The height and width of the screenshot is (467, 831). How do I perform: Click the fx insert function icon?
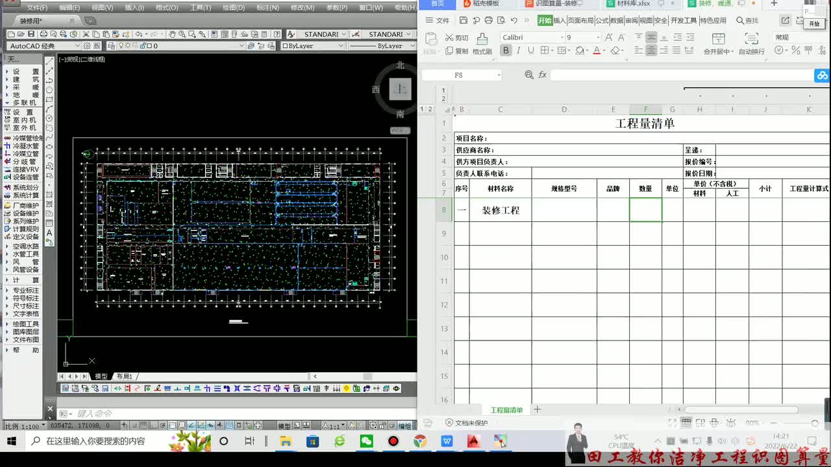pyautogui.click(x=542, y=75)
